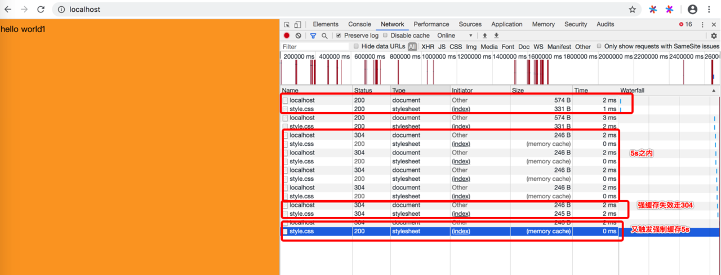Viewport: 721px width, 275px height.
Task: Activate the inspect element picker
Action: point(287,25)
